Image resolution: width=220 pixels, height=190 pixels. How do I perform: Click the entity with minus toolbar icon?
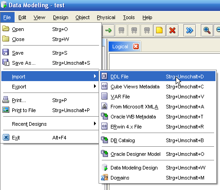pyautogui.click(x=147, y=31)
